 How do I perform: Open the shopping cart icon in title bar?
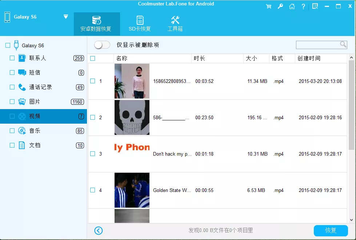269,6
